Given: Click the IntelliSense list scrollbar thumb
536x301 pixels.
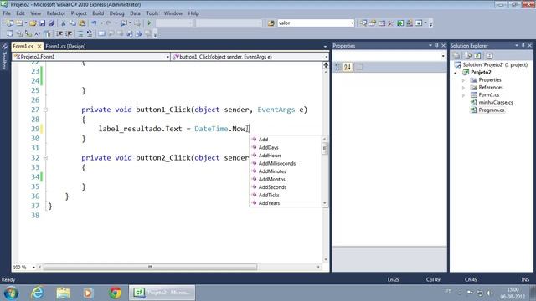Looking at the screenshot, I should [x=325, y=149].
